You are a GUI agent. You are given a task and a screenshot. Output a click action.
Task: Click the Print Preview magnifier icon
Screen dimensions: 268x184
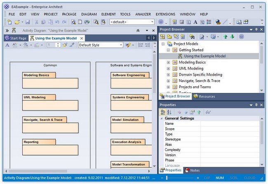point(73,22)
